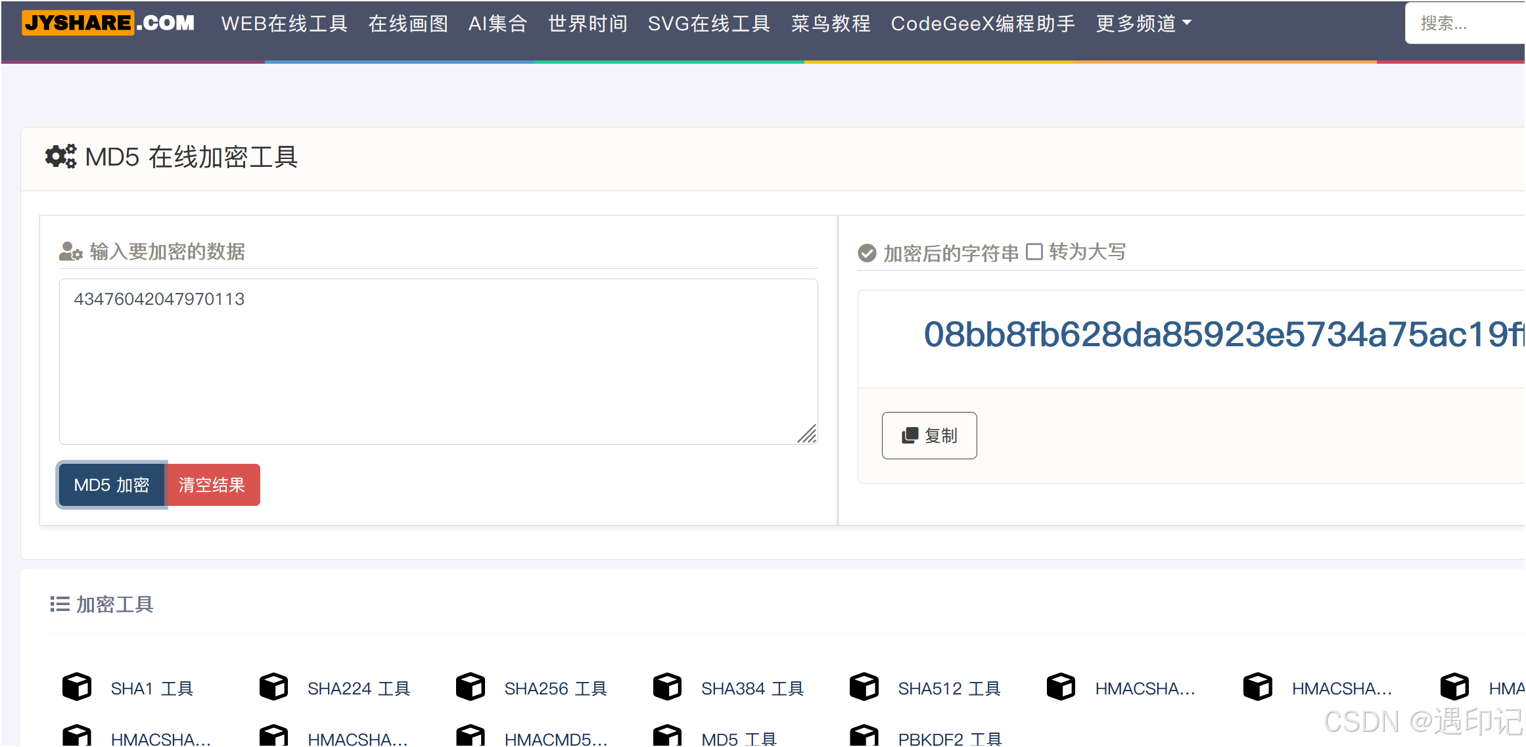Click the 清空结果 button
Screen dimensions: 1526x747
coord(212,484)
